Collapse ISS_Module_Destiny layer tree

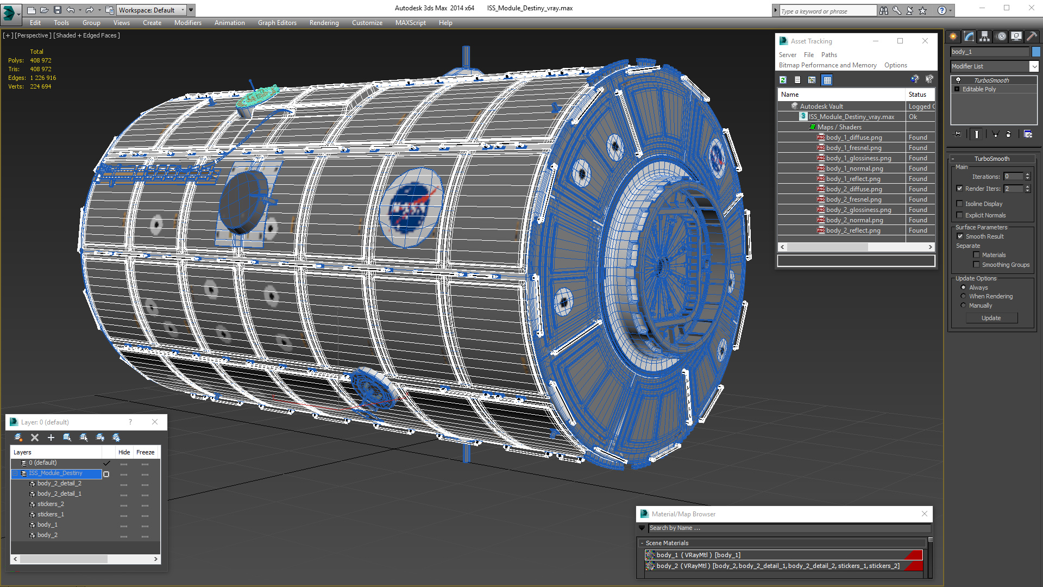(x=15, y=474)
